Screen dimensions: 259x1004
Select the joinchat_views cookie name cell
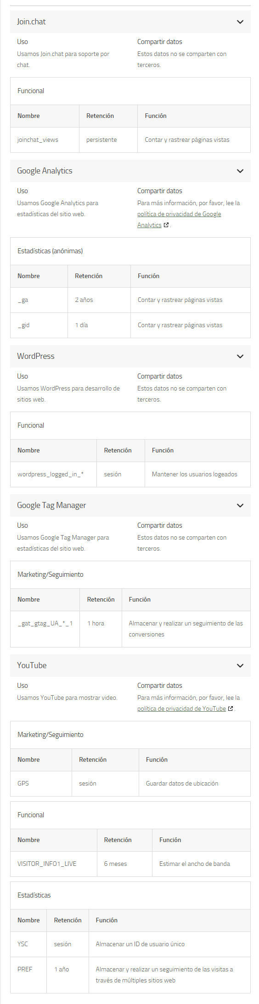(x=45, y=140)
